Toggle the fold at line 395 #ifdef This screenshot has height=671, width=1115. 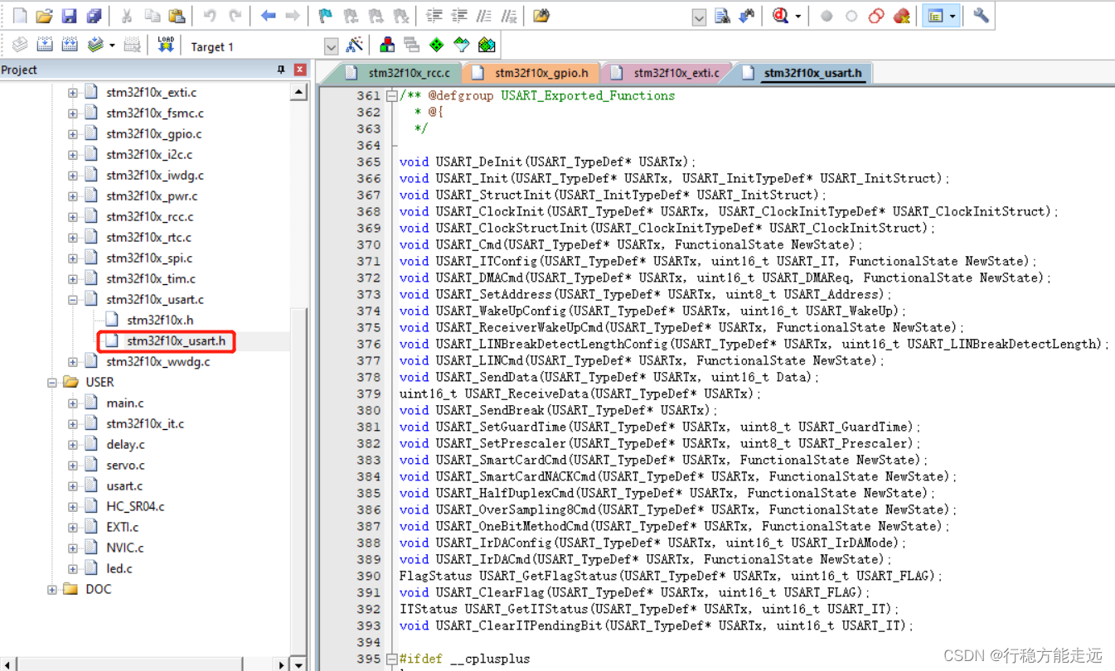pos(391,659)
